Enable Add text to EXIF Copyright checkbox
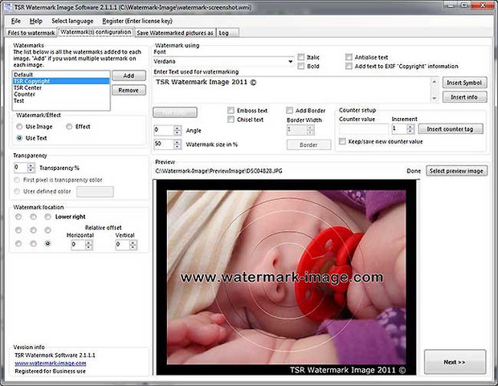This screenshot has width=498, height=386. tap(349, 66)
